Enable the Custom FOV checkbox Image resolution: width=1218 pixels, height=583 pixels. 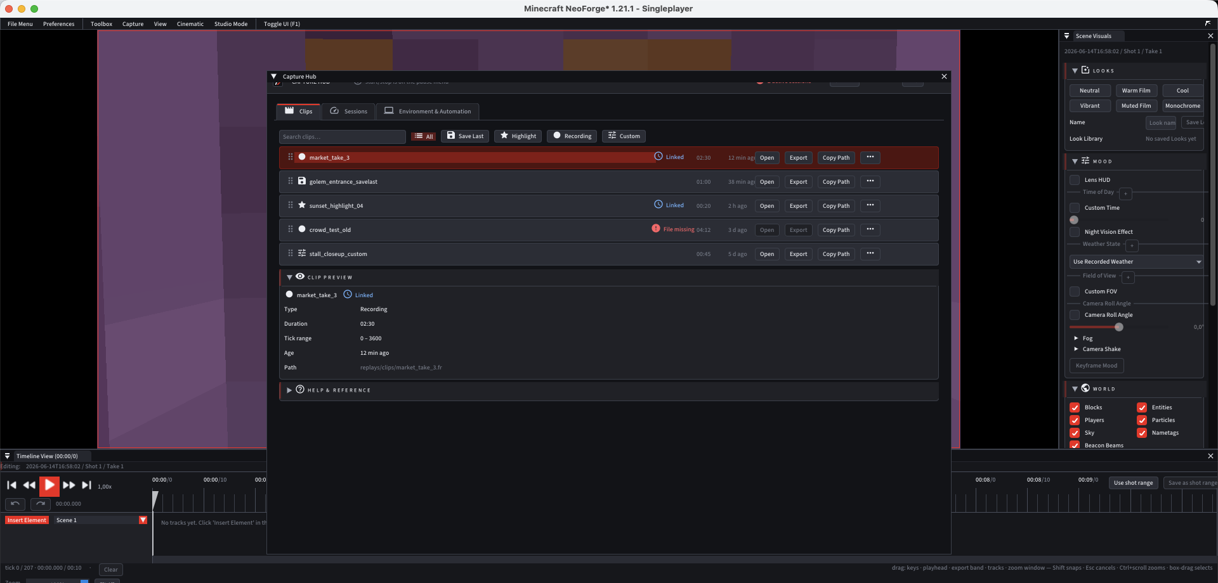[1075, 291]
